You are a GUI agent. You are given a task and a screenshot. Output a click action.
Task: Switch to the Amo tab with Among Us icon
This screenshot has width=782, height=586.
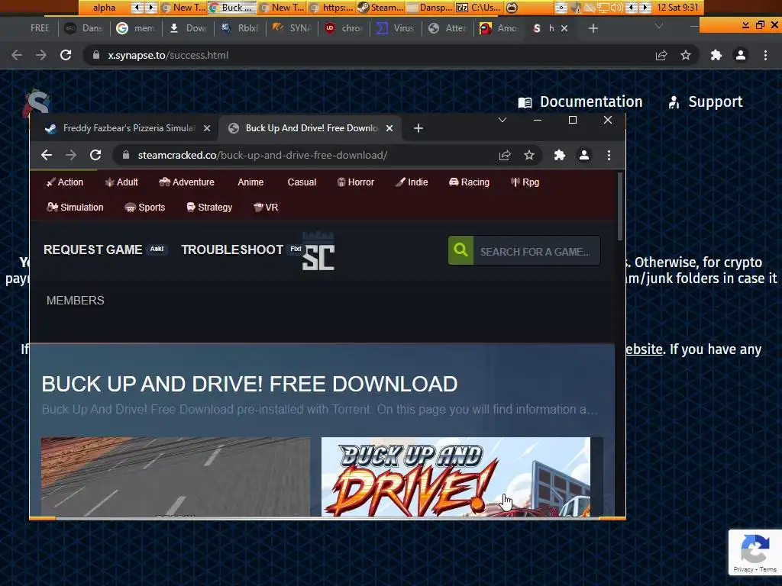[x=500, y=28]
